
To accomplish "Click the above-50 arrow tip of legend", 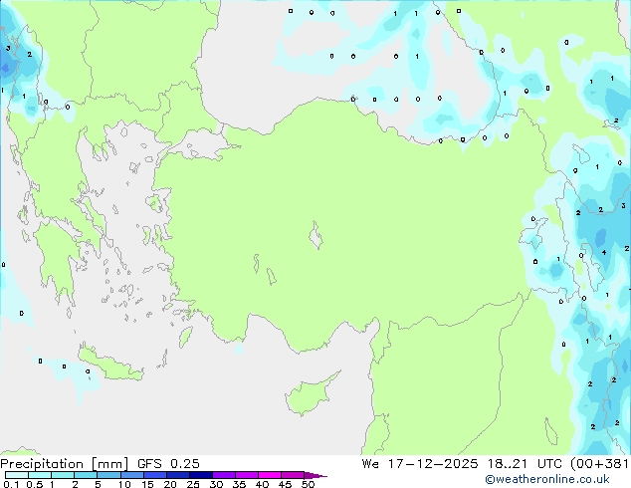I will [315, 475].
